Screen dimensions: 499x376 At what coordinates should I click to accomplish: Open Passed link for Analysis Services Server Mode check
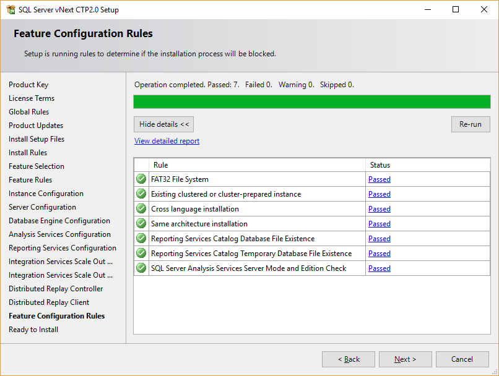[x=380, y=268]
